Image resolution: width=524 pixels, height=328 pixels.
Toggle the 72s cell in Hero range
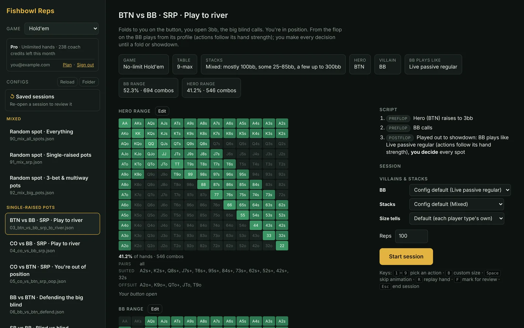tap(282, 195)
